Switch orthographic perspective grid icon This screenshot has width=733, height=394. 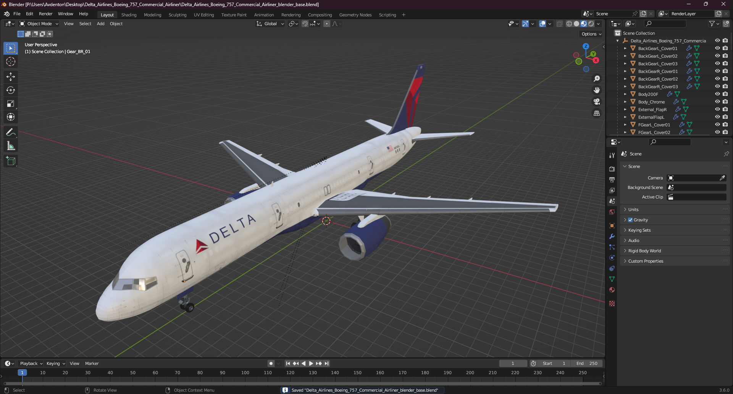click(x=597, y=113)
